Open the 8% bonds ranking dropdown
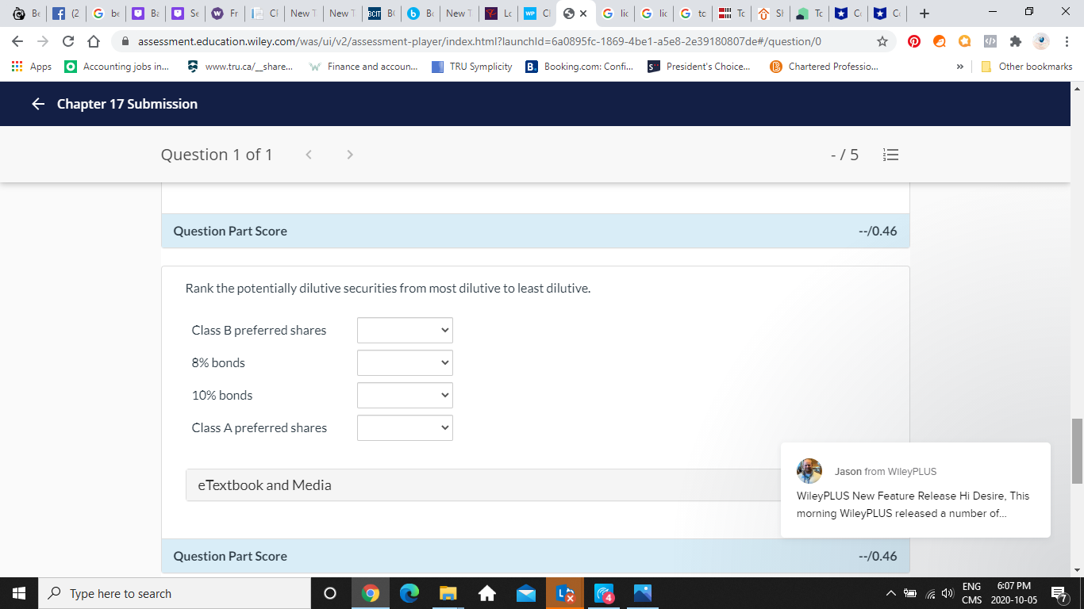 [405, 362]
